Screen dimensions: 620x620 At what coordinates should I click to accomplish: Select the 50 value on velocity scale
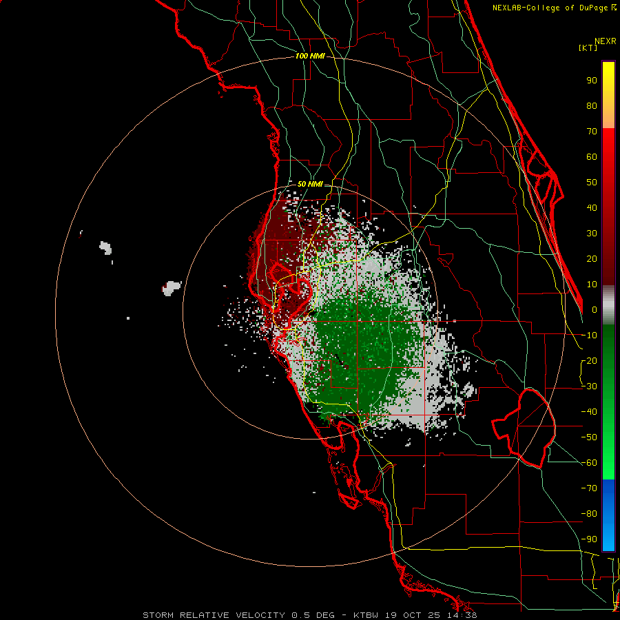click(x=592, y=183)
